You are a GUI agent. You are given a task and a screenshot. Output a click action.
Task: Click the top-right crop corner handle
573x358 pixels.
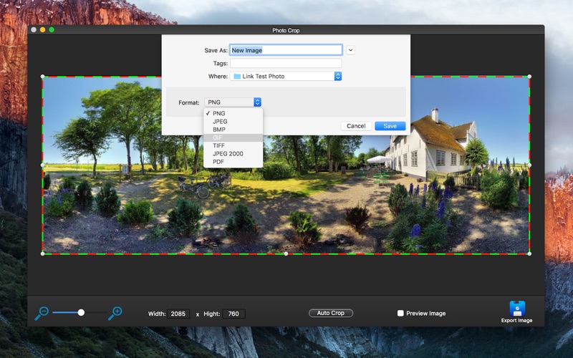click(x=529, y=77)
